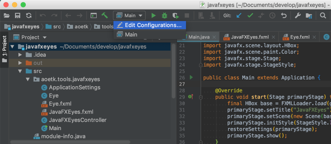
Task: Collapse the aoetk.tools.javafxeyes package arrow
Action: 28,79
